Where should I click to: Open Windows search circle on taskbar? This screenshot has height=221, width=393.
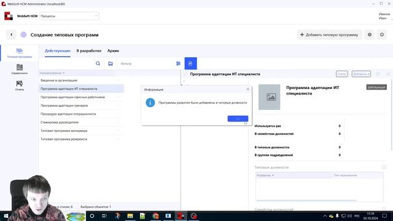click(x=92, y=215)
